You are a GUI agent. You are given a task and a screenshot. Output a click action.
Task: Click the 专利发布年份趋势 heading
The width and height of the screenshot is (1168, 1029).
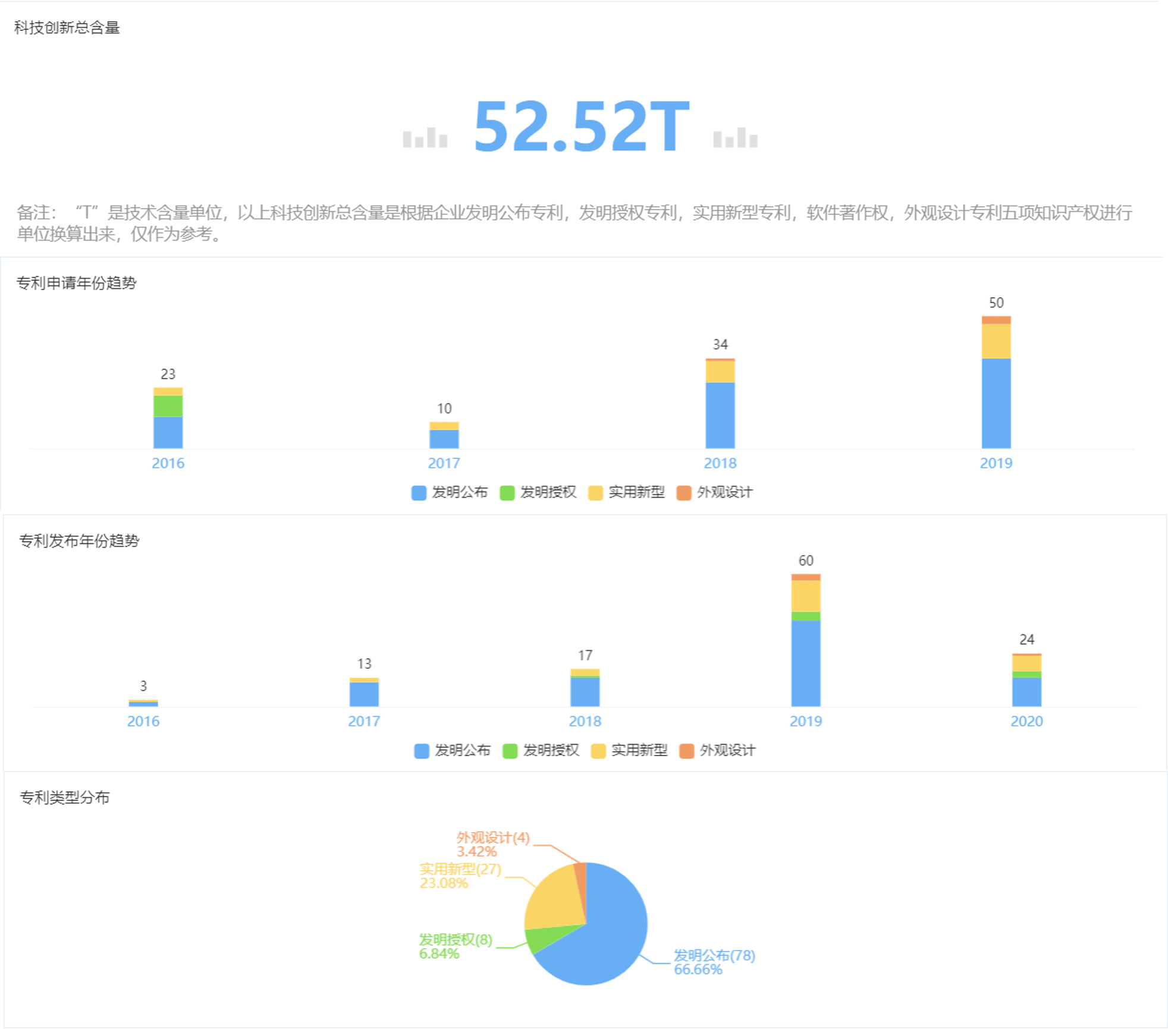tap(79, 541)
